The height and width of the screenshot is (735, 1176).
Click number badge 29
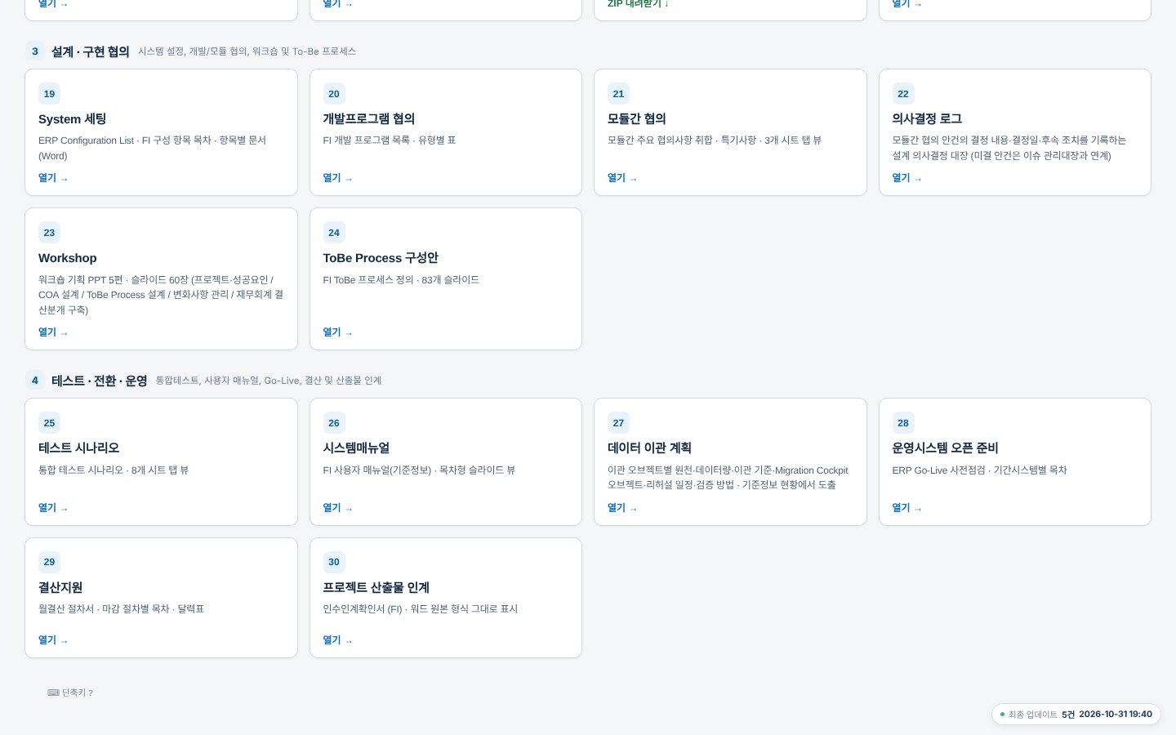(x=49, y=562)
